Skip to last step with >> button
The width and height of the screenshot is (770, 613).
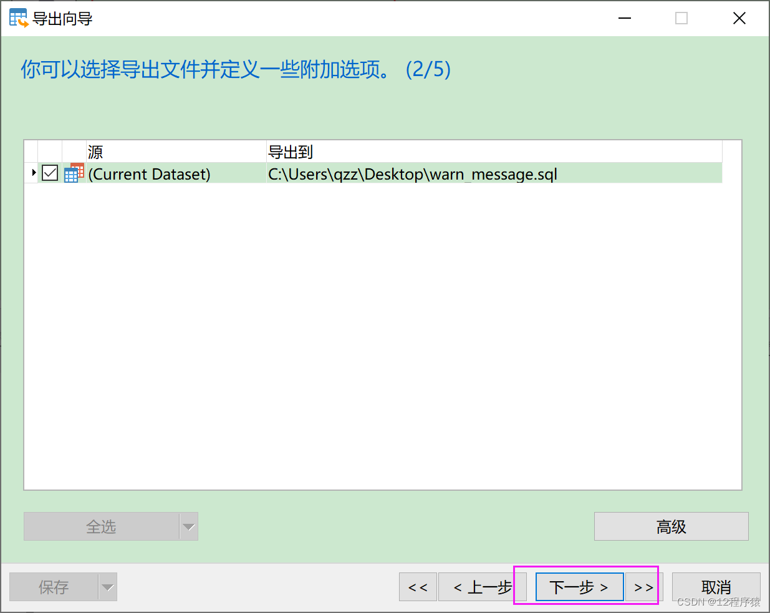click(643, 587)
